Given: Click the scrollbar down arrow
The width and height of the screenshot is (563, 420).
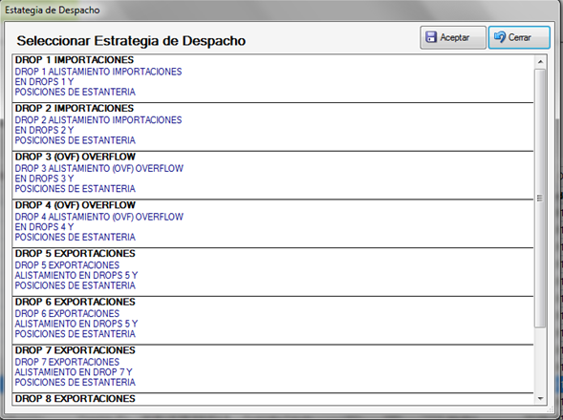Looking at the screenshot, I should pyautogui.click(x=540, y=398).
